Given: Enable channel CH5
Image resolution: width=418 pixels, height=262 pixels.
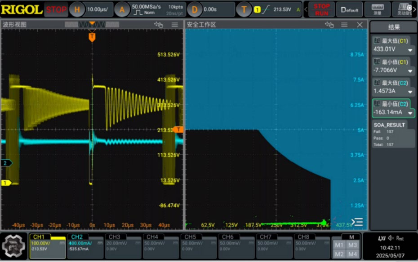Looking at the screenshot, I should click(199, 246).
